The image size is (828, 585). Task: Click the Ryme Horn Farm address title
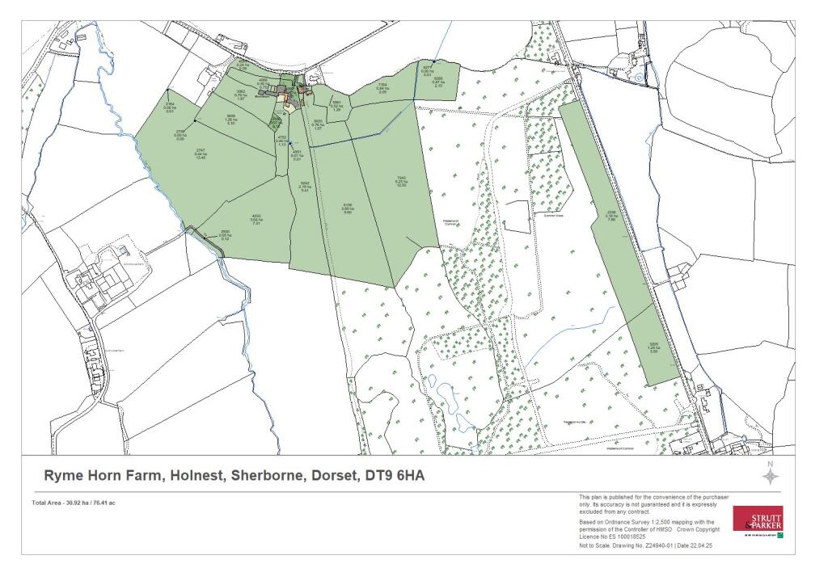234,477
